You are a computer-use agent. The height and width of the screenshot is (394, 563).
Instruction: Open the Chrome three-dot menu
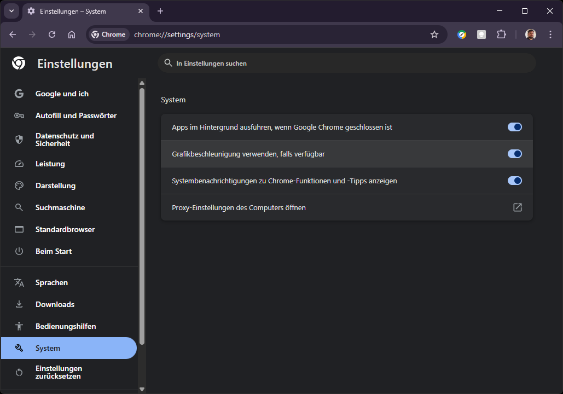coord(549,34)
